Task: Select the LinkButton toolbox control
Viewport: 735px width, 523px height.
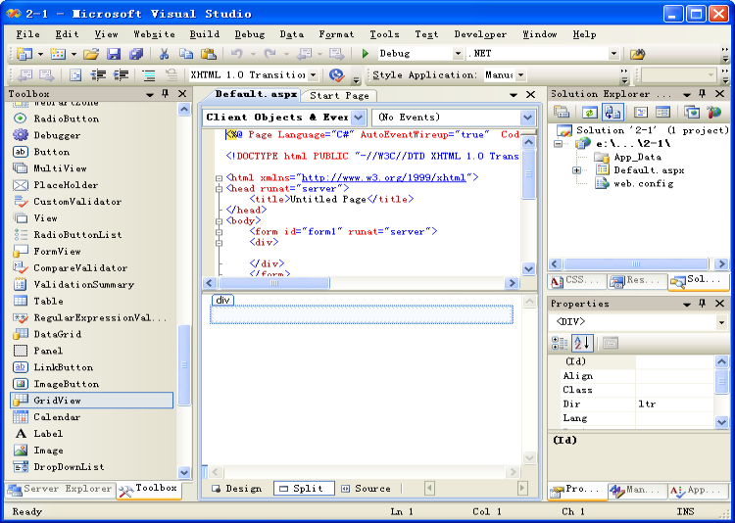Action: [91, 367]
